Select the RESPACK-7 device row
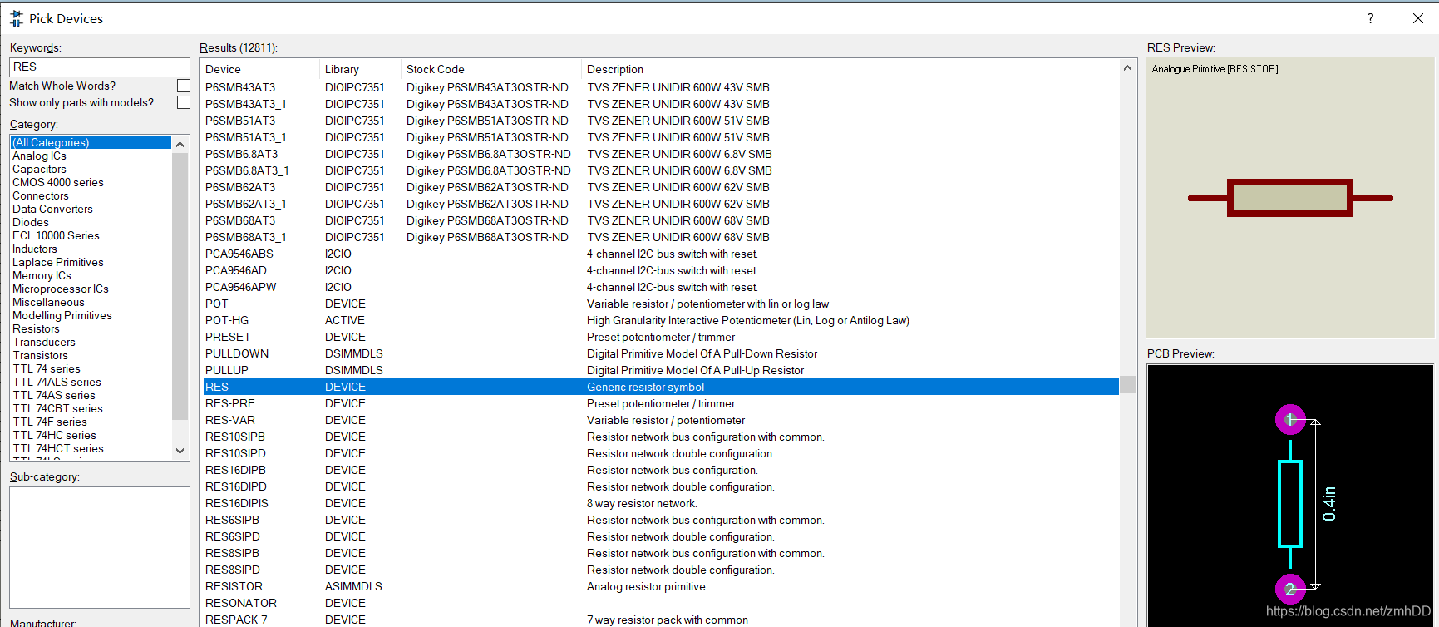 (x=661, y=620)
